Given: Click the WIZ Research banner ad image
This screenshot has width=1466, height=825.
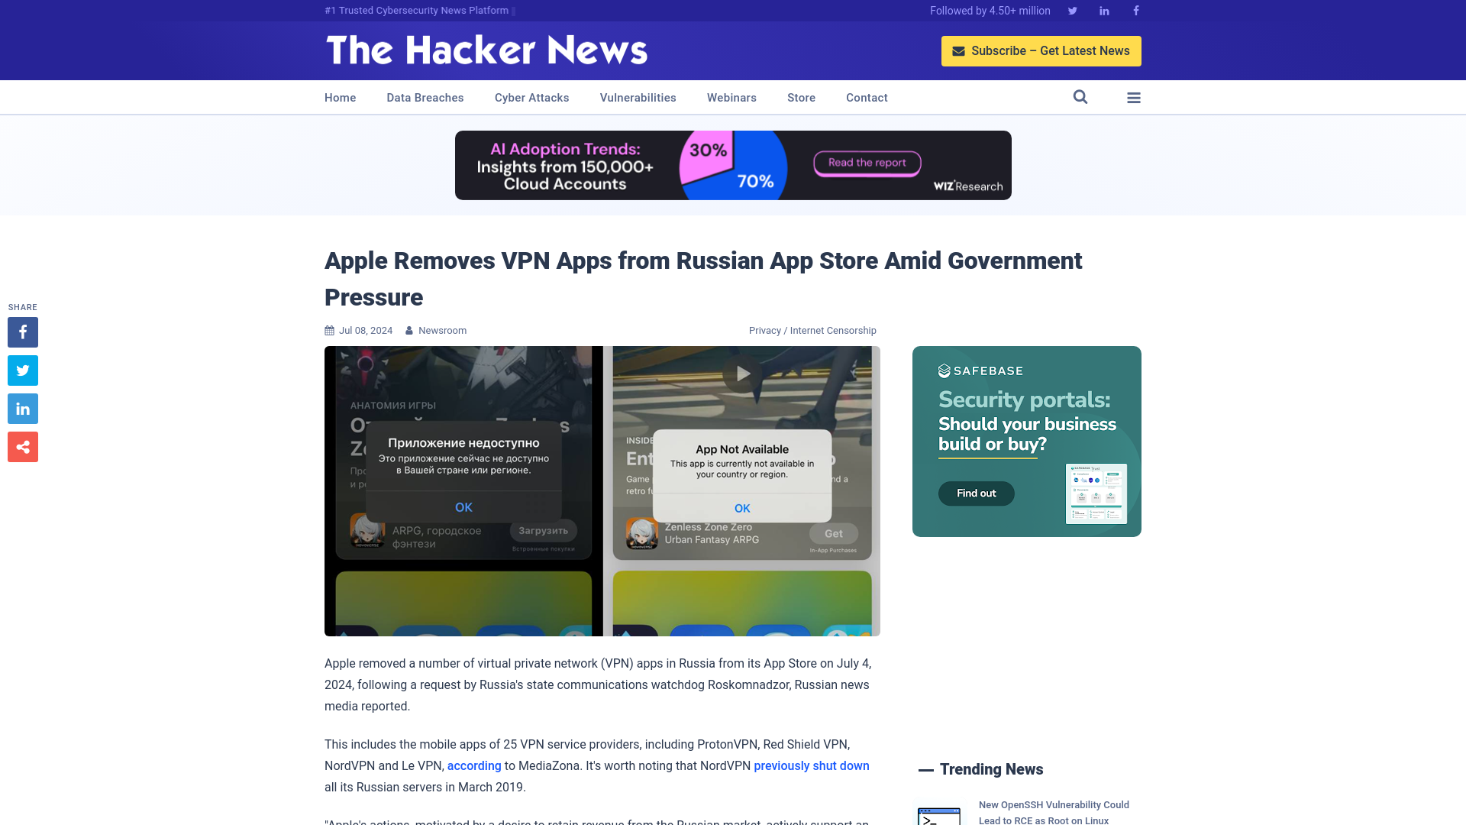Looking at the screenshot, I should pos(733,165).
